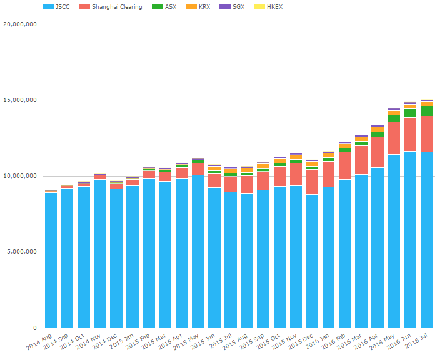Select the 2016 Jun JSCC blue bar
Screen dimensions: 437x352
pos(410,239)
